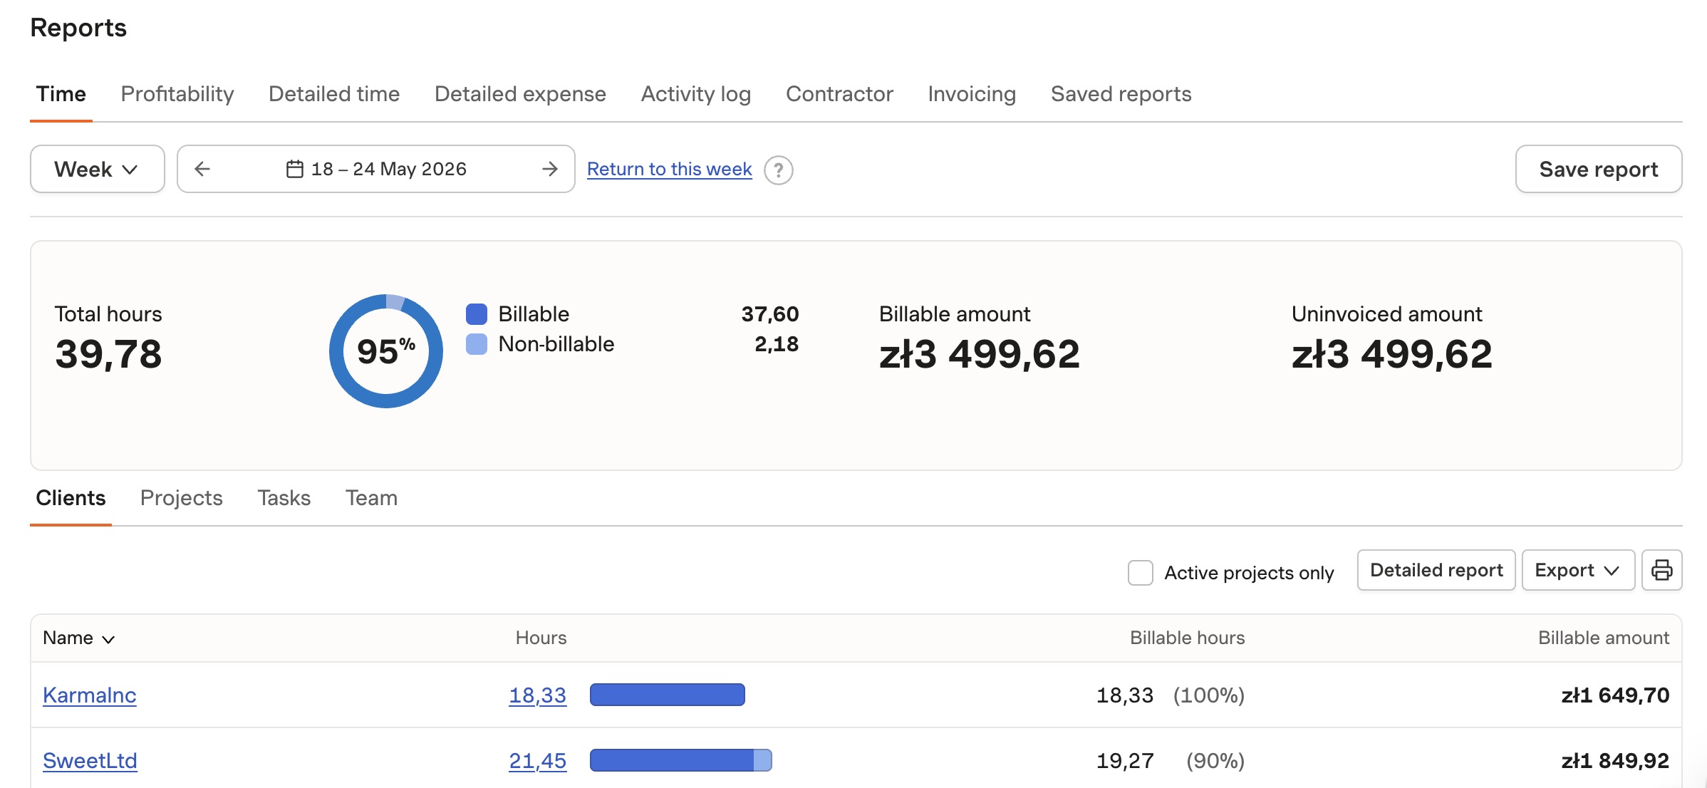
Task: Open the Week period dropdown
Action: [98, 169]
